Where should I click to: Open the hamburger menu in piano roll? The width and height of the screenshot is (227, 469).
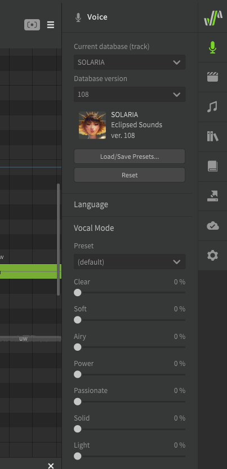[x=51, y=25]
